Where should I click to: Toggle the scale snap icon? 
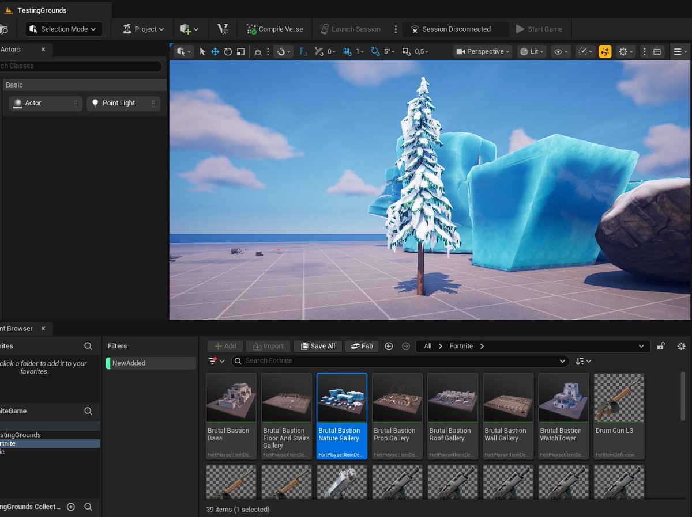point(407,52)
